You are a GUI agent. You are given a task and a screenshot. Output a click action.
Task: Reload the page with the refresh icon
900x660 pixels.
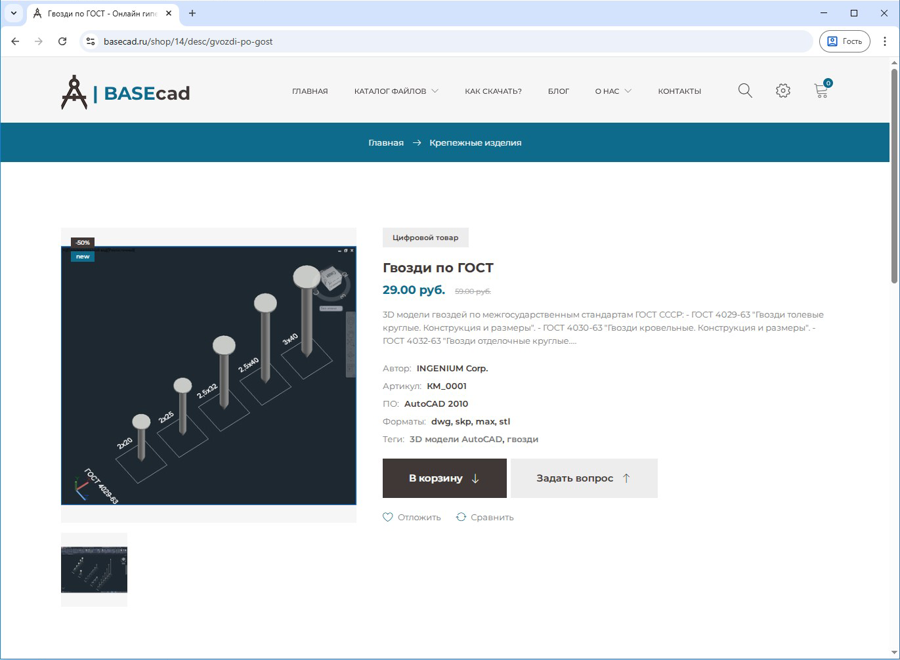pos(62,41)
